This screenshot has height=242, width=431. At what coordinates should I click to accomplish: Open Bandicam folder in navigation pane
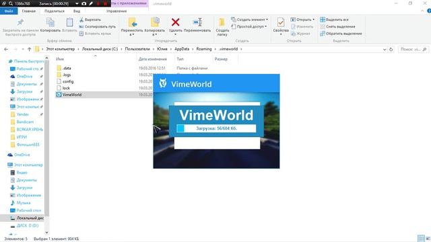point(25,122)
